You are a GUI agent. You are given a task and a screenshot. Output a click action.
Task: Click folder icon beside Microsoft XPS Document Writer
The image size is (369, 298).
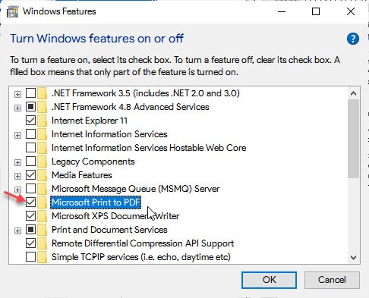coord(42,216)
